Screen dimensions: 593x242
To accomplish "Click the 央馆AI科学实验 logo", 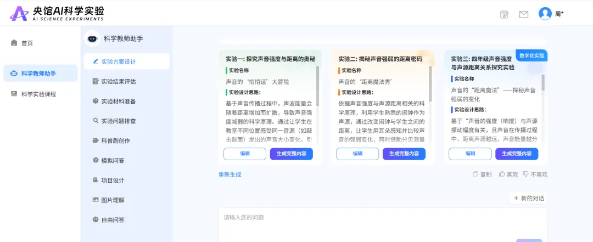I will [57, 13].
